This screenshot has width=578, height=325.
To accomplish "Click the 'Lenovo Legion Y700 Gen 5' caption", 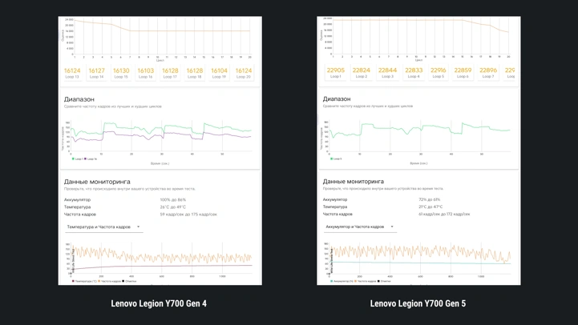I will [x=418, y=303].
